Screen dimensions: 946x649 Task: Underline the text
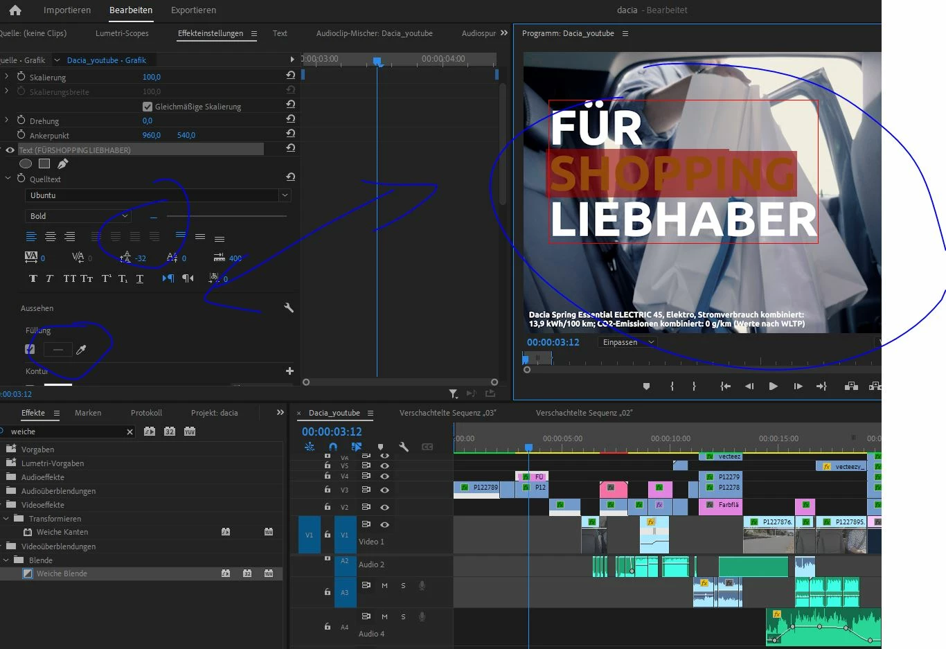(140, 278)
